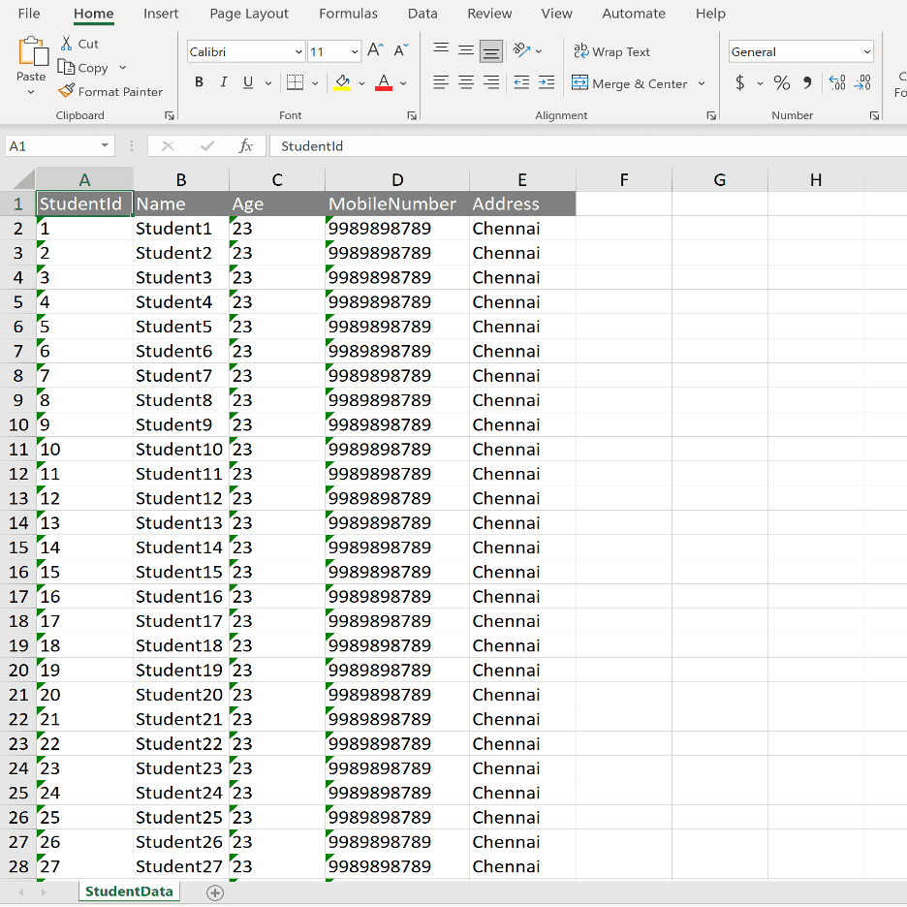
Task: Expand underline style options
Action: (268, 83)
